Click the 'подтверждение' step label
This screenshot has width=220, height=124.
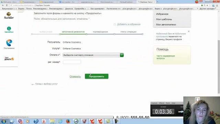(100, 32)
